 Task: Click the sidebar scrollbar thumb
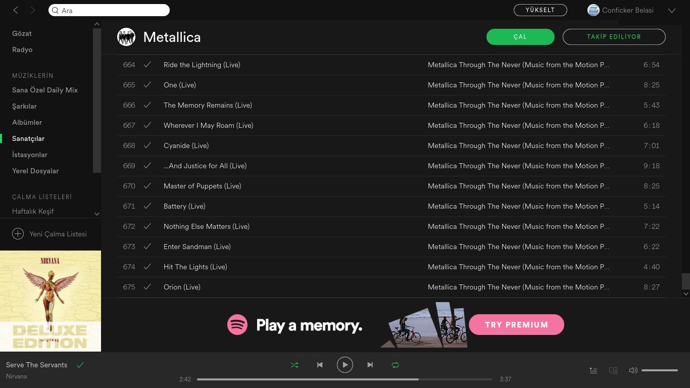click(x=97, y=101)
